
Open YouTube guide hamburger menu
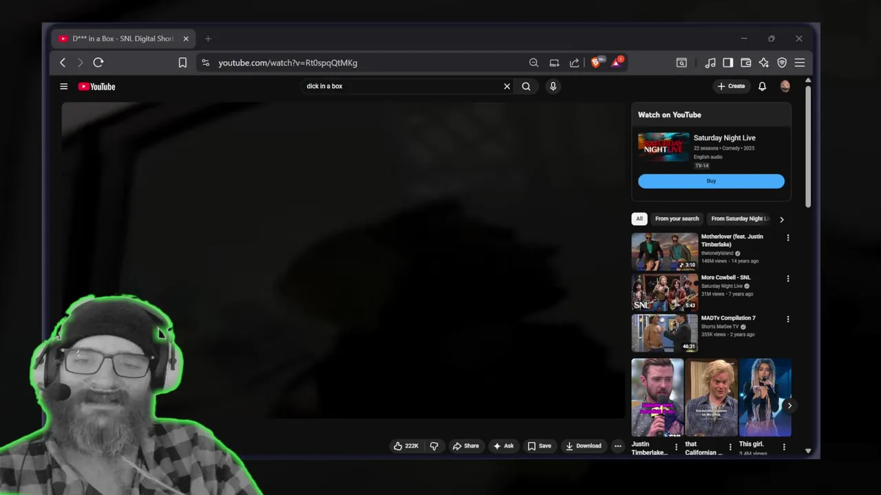64,87
